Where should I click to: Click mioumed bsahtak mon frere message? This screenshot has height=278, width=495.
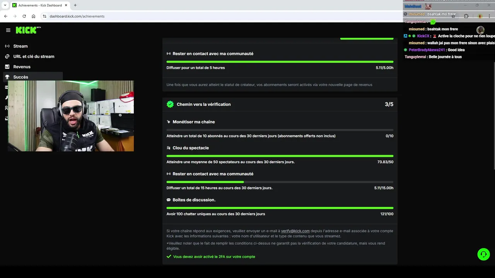(433, 29)
